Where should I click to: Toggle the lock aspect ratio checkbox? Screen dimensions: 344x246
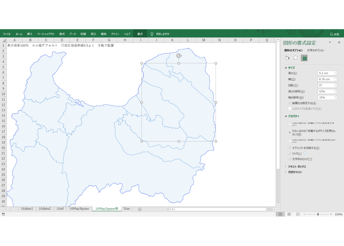[x=290, y=103]
